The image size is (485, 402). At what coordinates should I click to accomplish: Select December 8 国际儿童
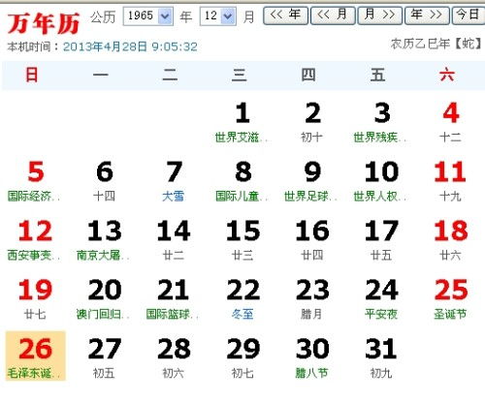242,181
